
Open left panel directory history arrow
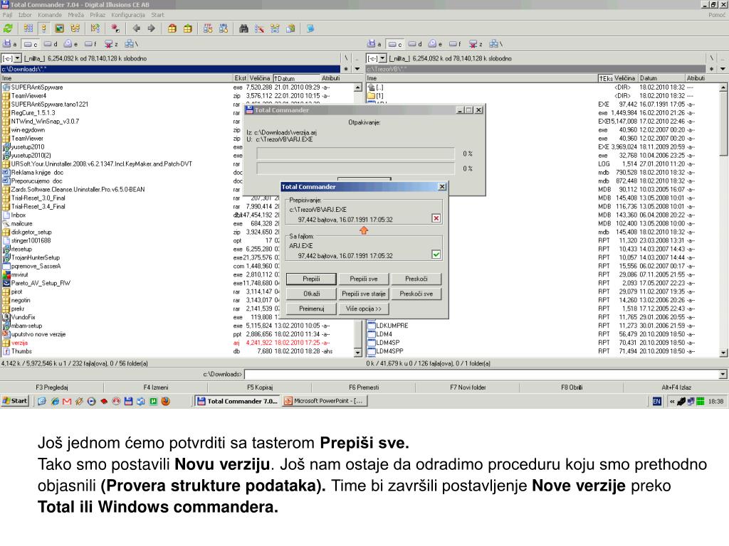(x=357, y=69)
